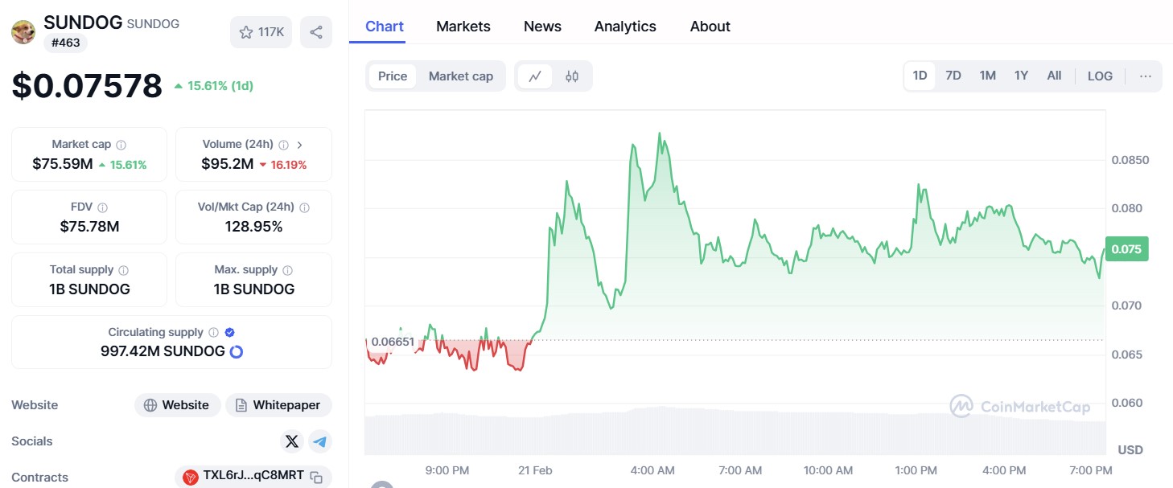Viewport: 1173px width, 488px height.
Task: Select the 7D time range
Action: pos(953,76)
